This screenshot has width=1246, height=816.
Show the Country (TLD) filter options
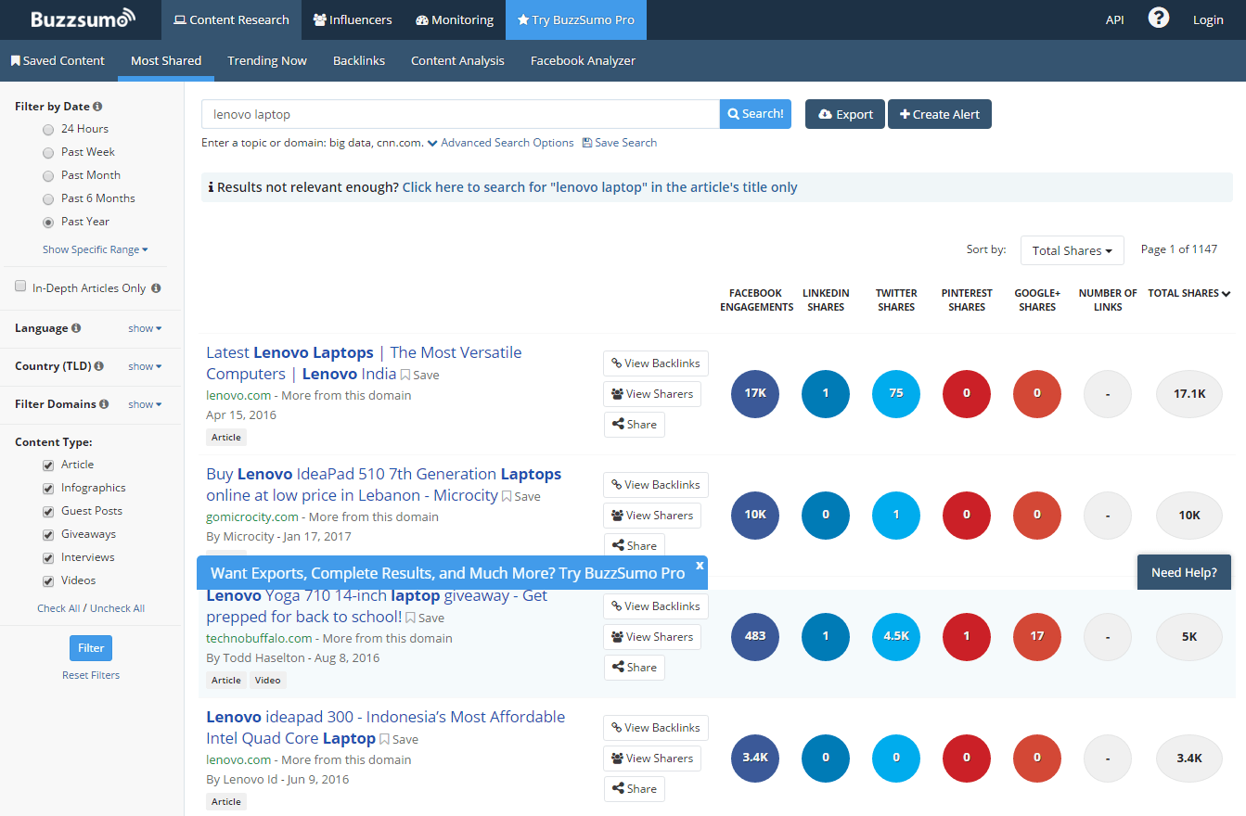(x=145, y=366)
